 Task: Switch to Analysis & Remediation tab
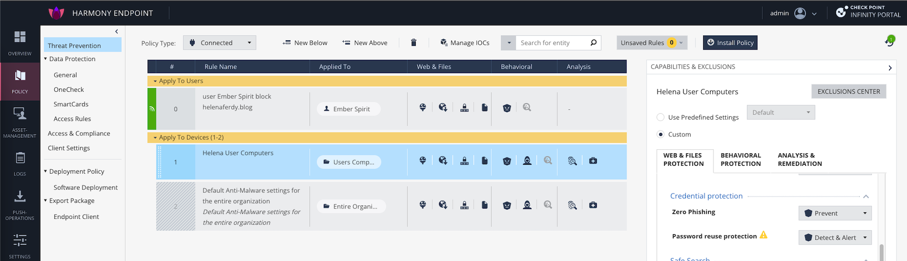[x=800, y=160]
